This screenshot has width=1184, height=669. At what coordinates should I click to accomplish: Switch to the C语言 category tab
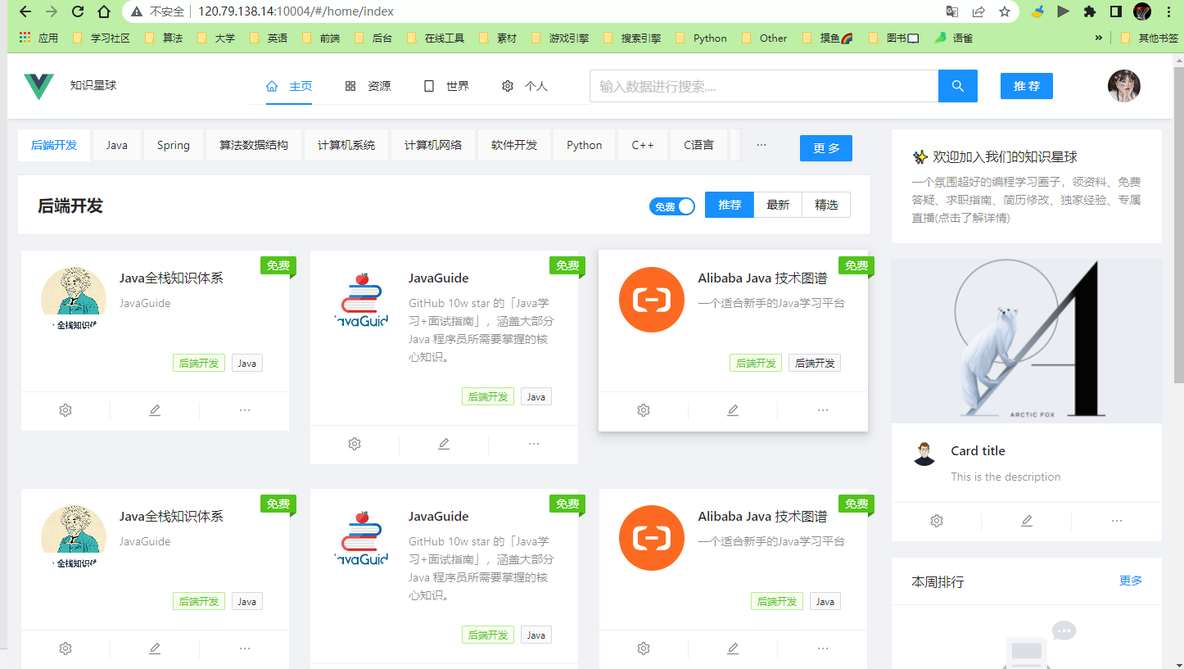pyautogui.click(x=698, y=145)
